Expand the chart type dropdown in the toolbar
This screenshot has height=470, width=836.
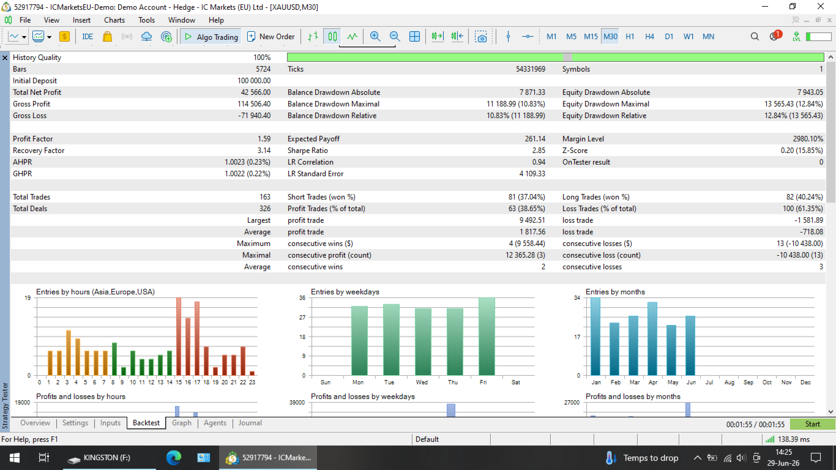pyautogui.click(x=24, y=37)
